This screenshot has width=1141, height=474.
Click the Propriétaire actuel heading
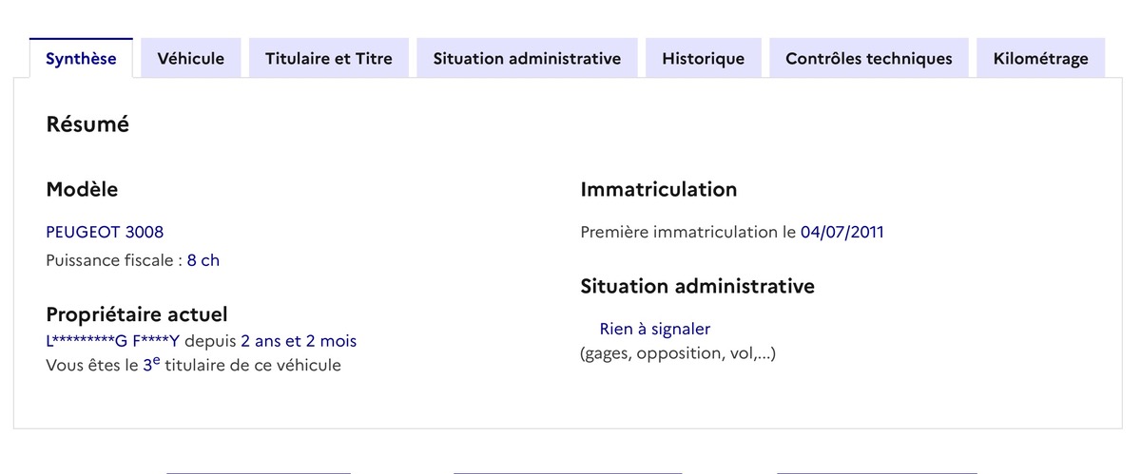137,314
